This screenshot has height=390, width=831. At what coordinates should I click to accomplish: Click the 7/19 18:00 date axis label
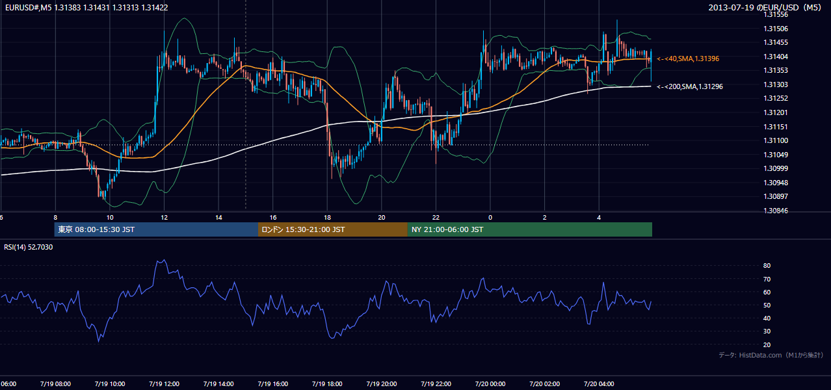coord(327,383)
